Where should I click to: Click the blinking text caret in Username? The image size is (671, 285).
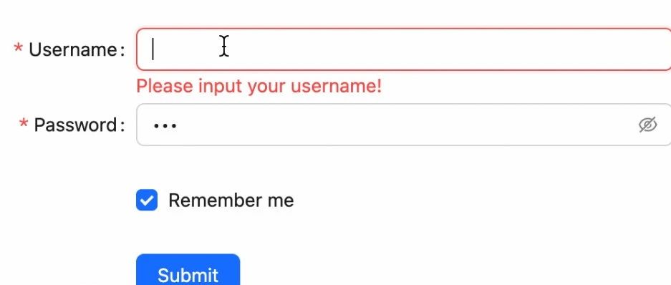[153, 49]
